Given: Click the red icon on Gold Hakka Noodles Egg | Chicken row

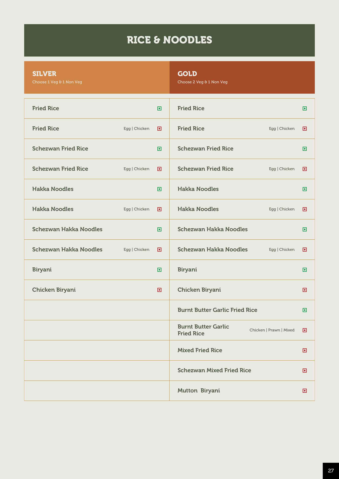Looking at the screenshot, I should click(x=305, y=209).
